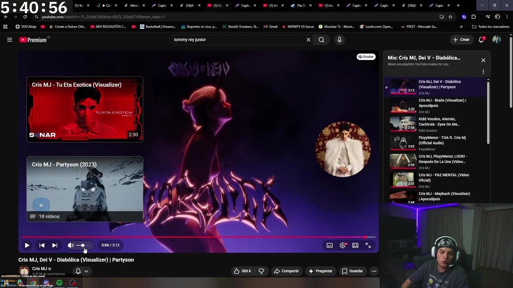Close the Mix playlist panel

(483, 60)
